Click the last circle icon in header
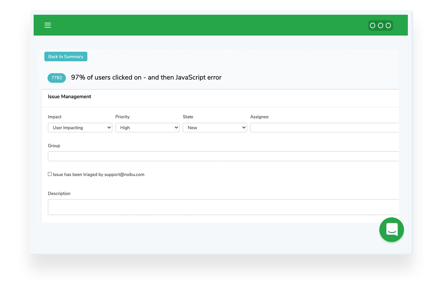The height and width of the screenshot is (302, 445). tap(388, 26)
